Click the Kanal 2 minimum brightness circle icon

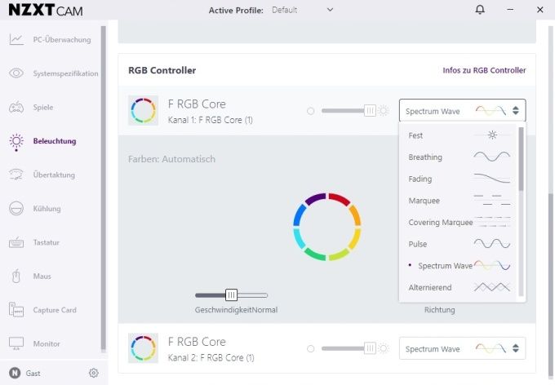[311, 349]
